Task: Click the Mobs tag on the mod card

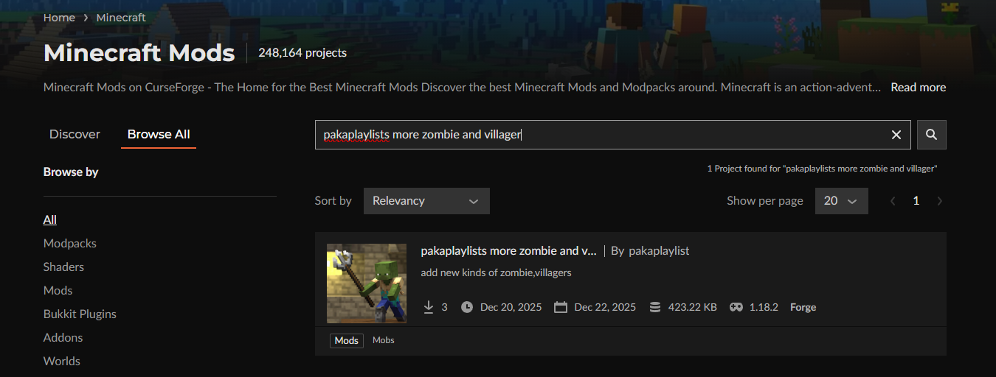Action: point(384,340)
